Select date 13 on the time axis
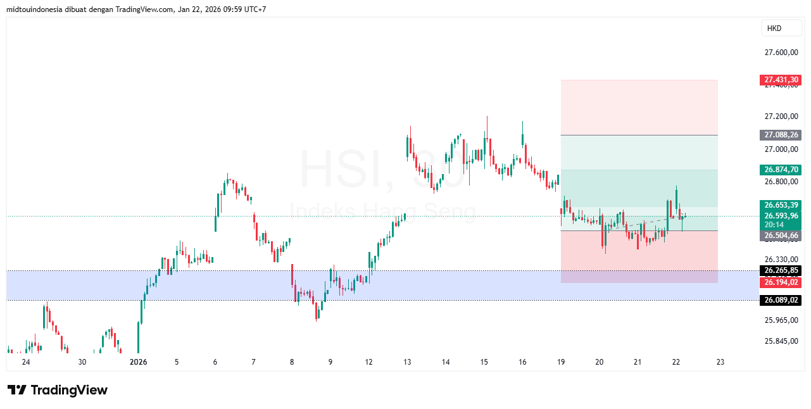This screenshot has height=409, width=811. click(x=407, y=362)
